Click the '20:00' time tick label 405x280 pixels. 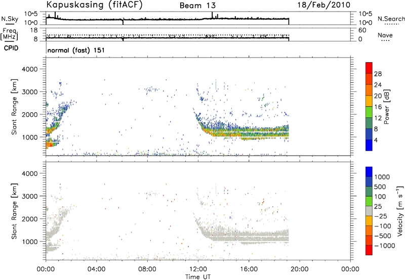[x=300, y=269]
